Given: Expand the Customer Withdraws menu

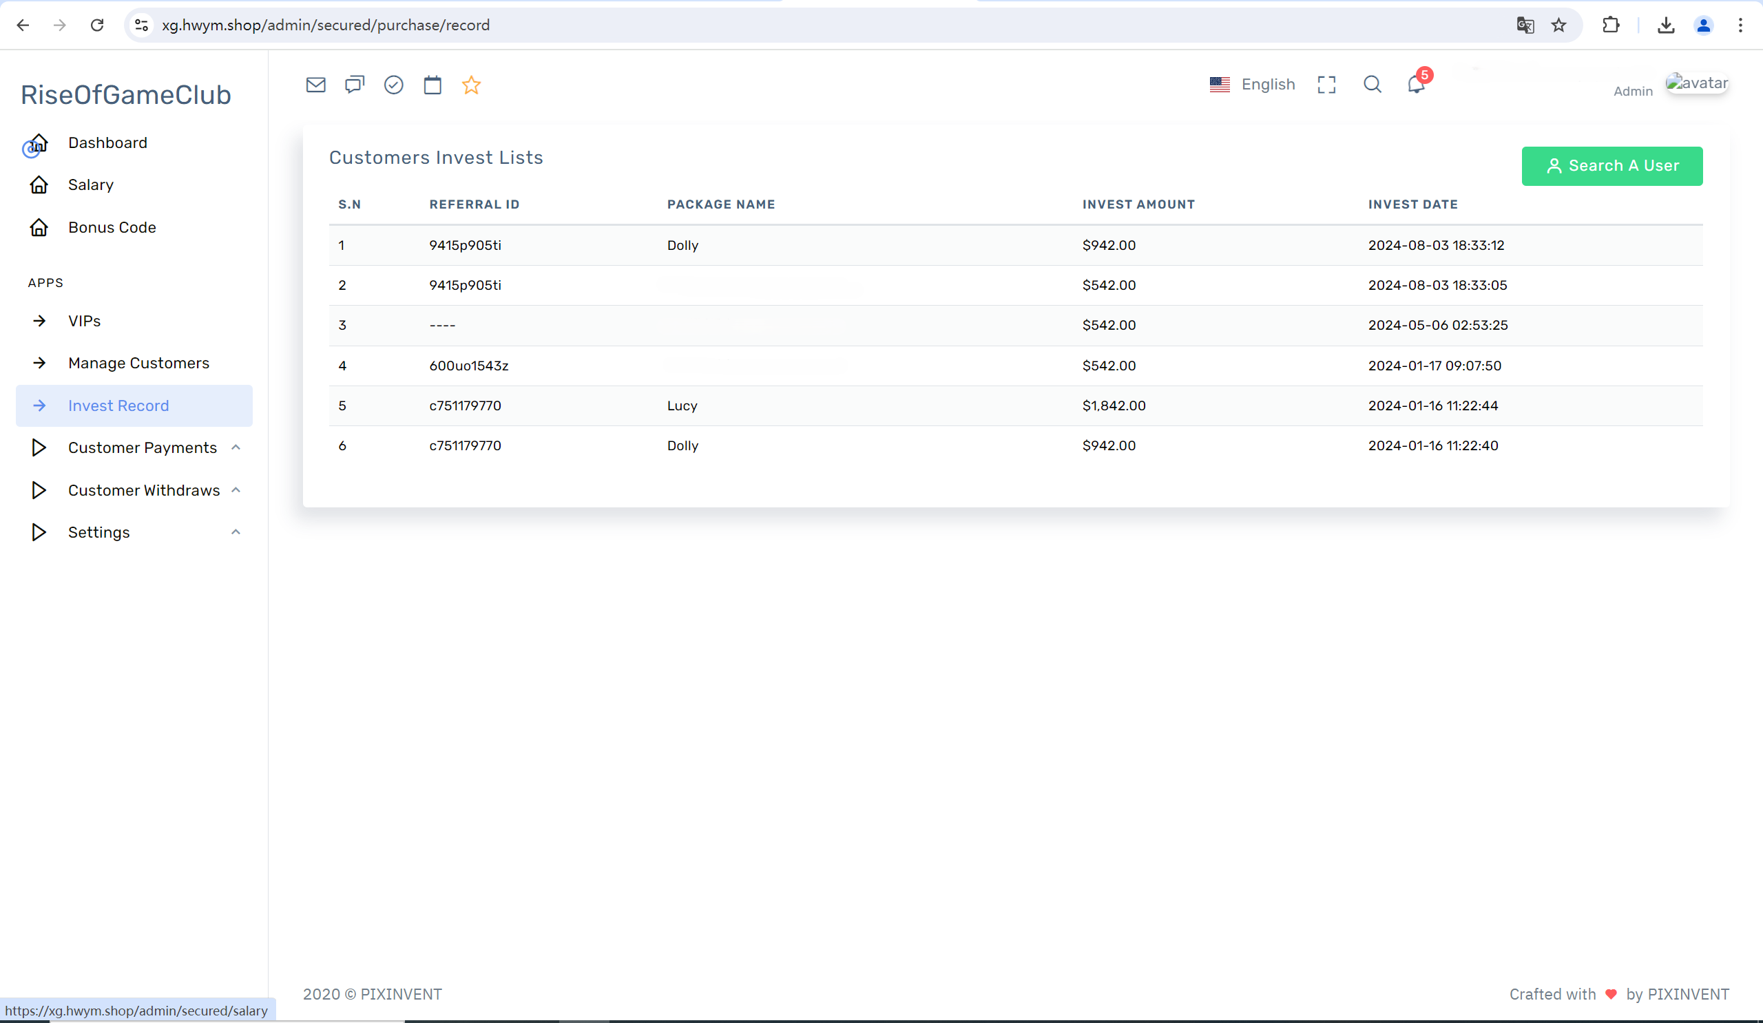Looking at the screenshot, I should [143, 490].
